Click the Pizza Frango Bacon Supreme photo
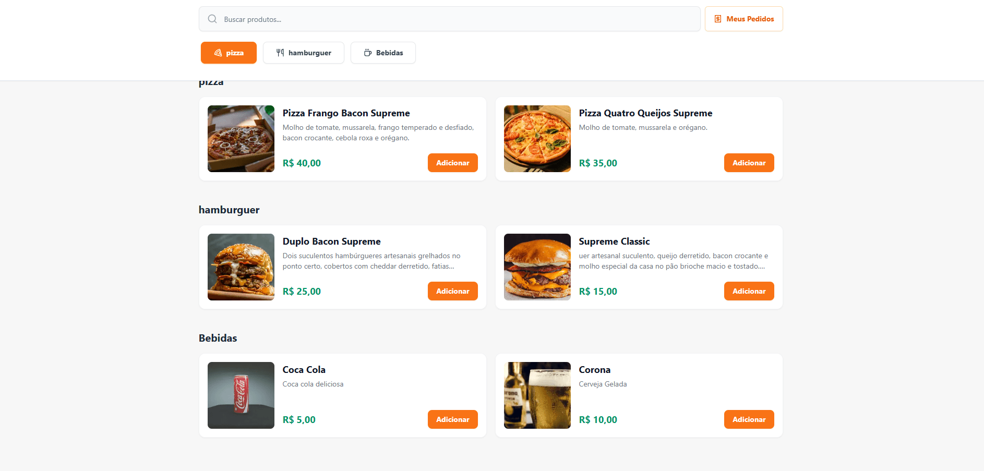The width and height of the screenshot is (984, 471). [241, 139]
